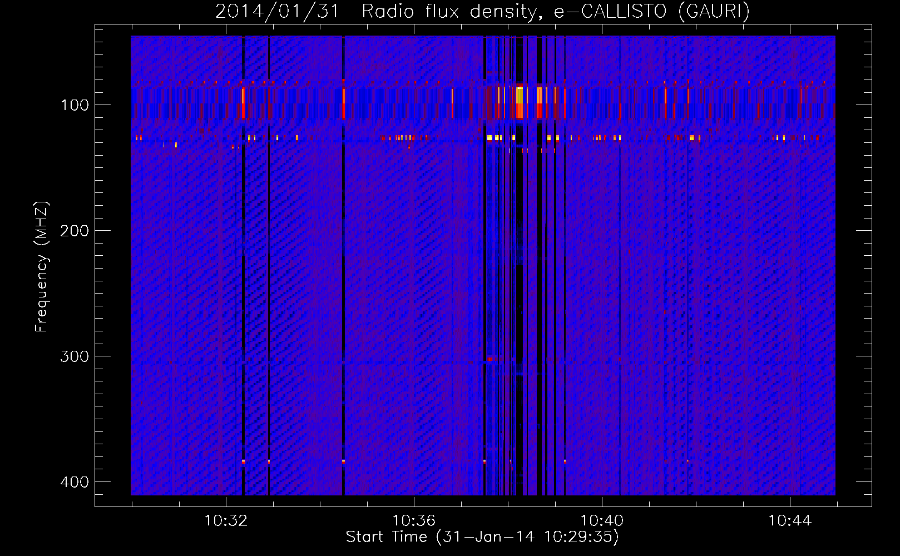Screen dimensions: 900x556
Task: Click the 10:32 time tick label
Action: (x=226, y=521)
